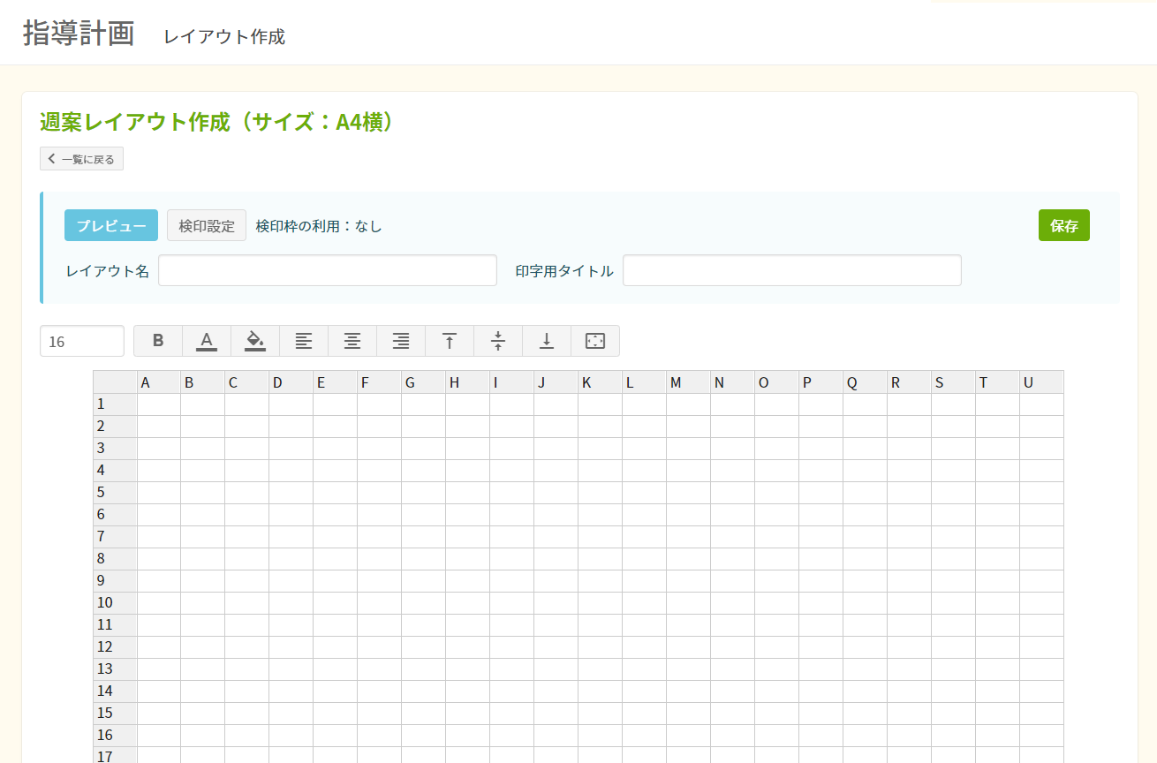Viewport: 1157px width, 763px height.
Task: Select row 5 header
Action: coord(115,493)
